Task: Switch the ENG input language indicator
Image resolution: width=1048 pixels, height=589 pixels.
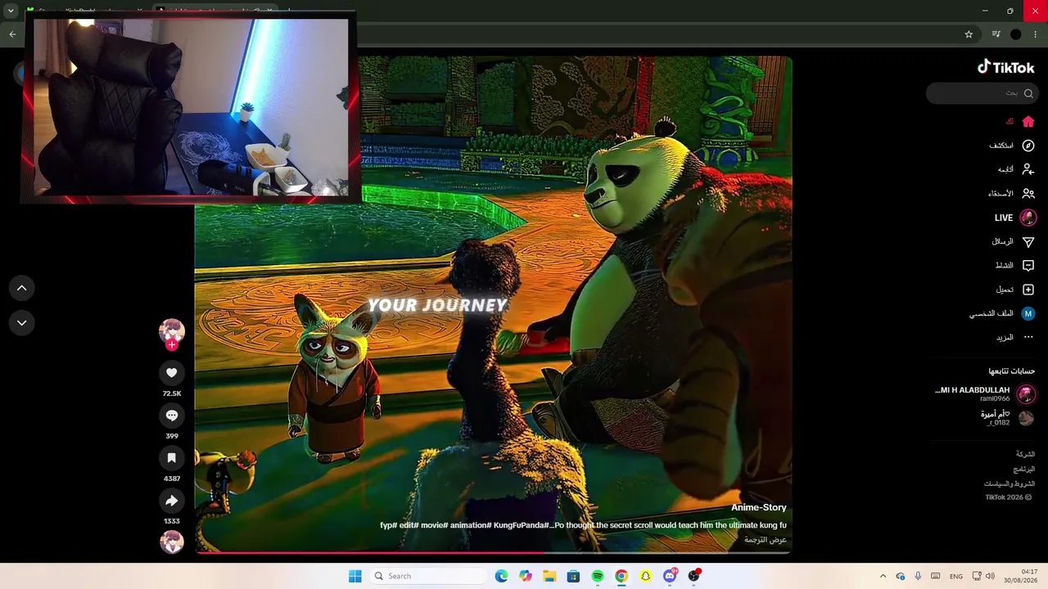Action: click(956, 577)
